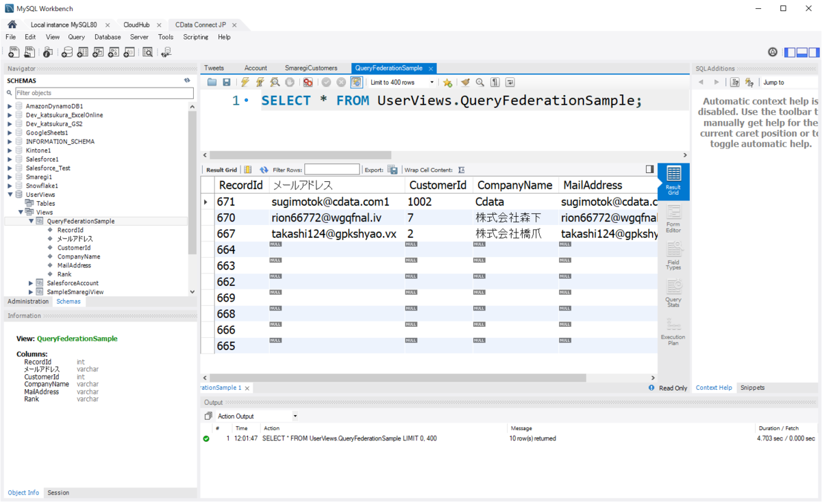Viewport: 822px width, 502px height.
Task: Create new stored procedure icon
Action: 114,52
